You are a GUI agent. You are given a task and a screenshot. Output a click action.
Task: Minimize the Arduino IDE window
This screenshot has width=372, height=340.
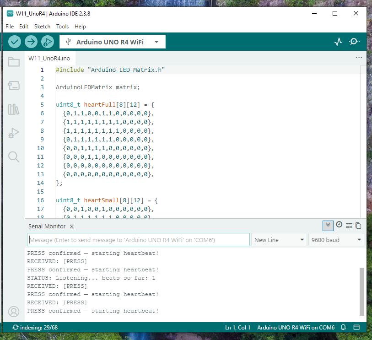click(314, 13)
